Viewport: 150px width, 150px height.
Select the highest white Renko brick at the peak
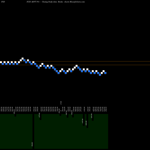22,58
